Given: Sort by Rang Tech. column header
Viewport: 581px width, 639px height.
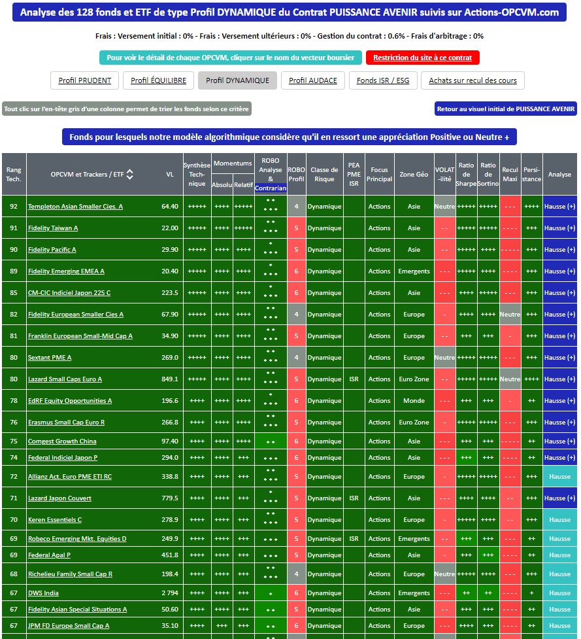Looking at the screenshot, I should pyautogui.click(x=14, y=175).
